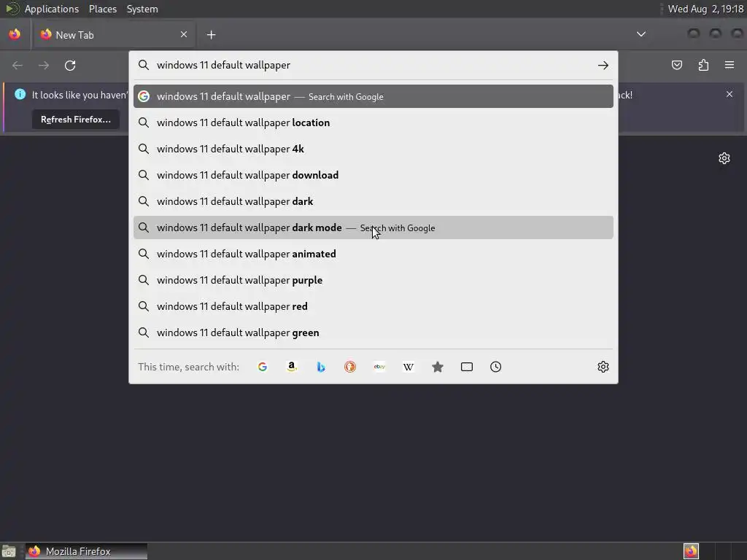Search this time with eBay icon
747x560 pixels.
pyautogui.click(x=379, y=367)
